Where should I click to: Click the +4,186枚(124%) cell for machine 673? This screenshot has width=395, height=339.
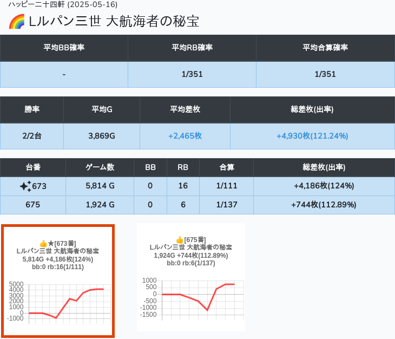tap(324, 186)
